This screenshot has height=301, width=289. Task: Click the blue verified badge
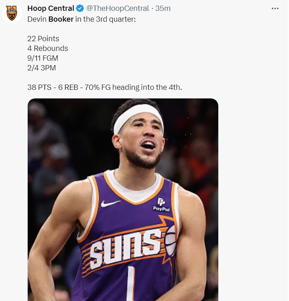80,8
